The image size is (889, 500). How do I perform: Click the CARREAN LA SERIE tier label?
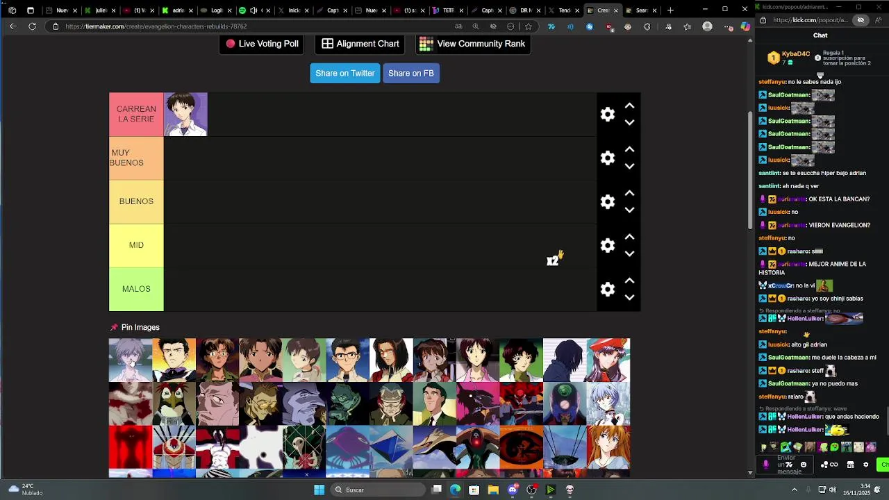(x=136, y=115)
